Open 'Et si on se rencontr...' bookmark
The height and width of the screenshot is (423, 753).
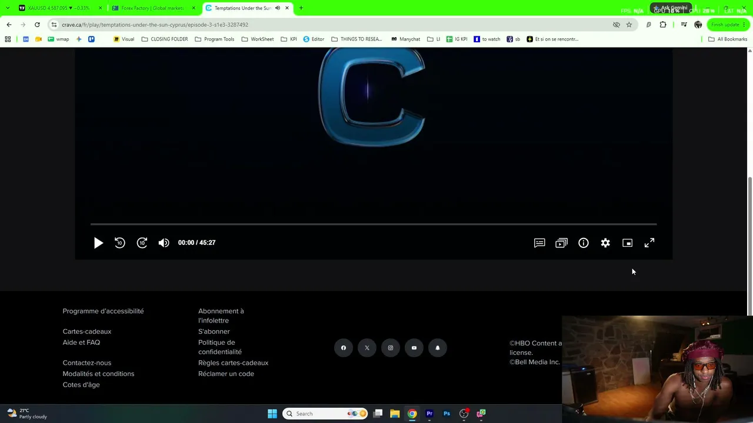[552, 39]
